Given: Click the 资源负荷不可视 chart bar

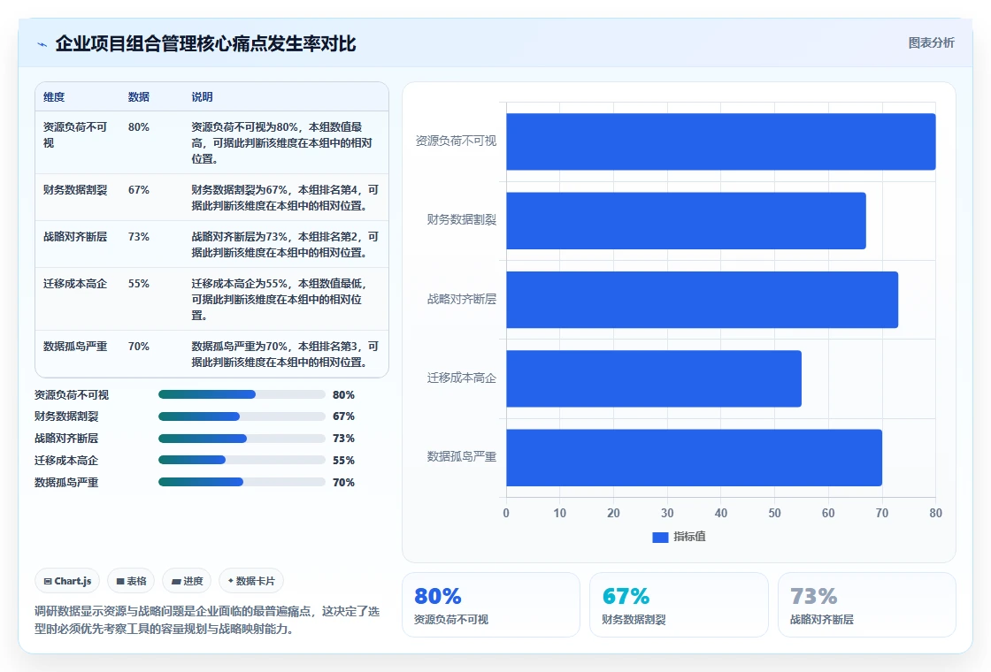Looking at the screenshot, I should [x=720, y=141].
